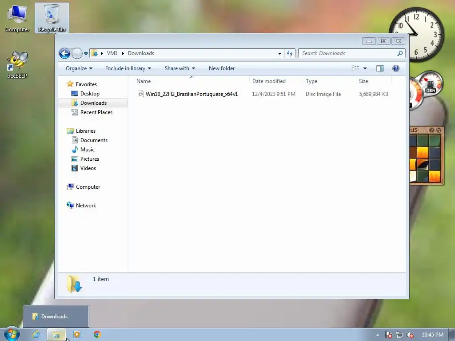455x341 pixels.
Task: Click the Network globe icon
Action: 70,205
